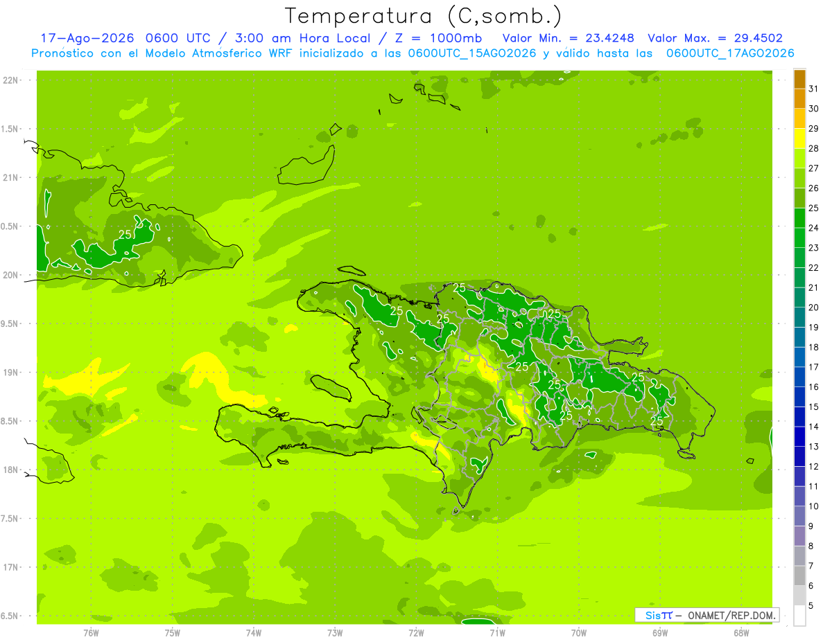Click the "75W" longitude label

point(173,633)
